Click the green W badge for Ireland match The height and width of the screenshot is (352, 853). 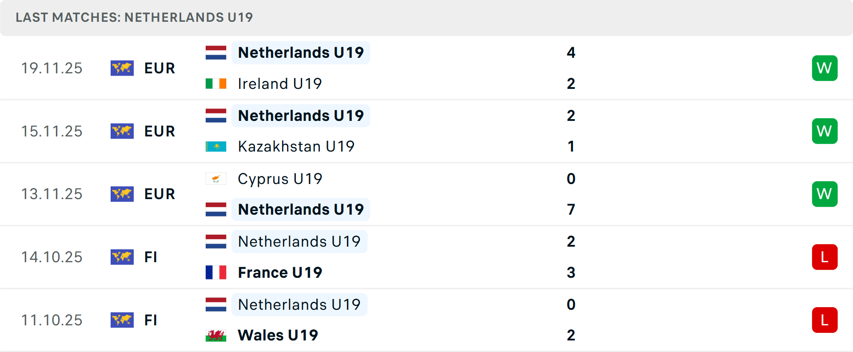coord(825,68)
